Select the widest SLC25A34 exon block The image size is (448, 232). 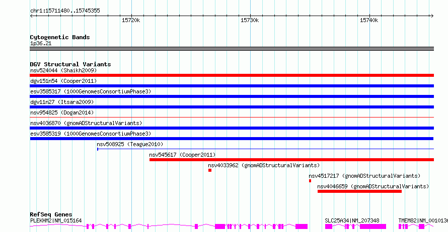[x=373, y=226]
